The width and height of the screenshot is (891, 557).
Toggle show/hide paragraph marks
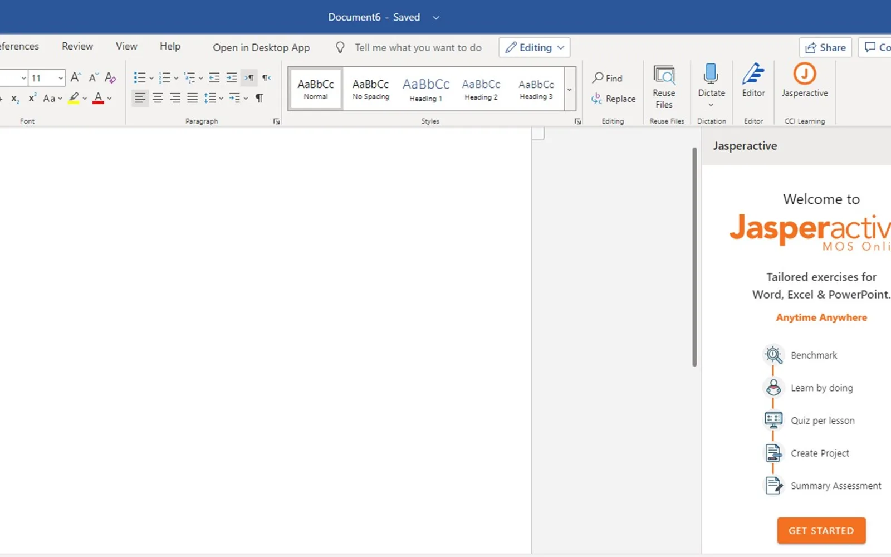[259, 99]
